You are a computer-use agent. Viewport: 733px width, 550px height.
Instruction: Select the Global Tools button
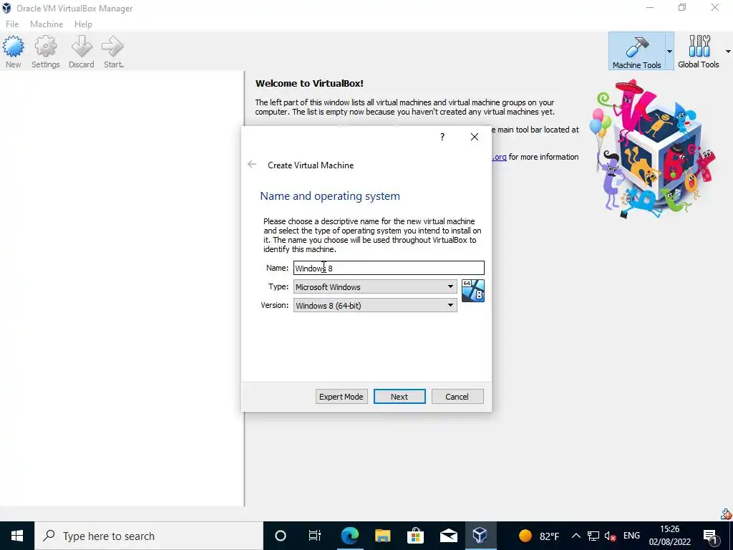coord(699,51)
